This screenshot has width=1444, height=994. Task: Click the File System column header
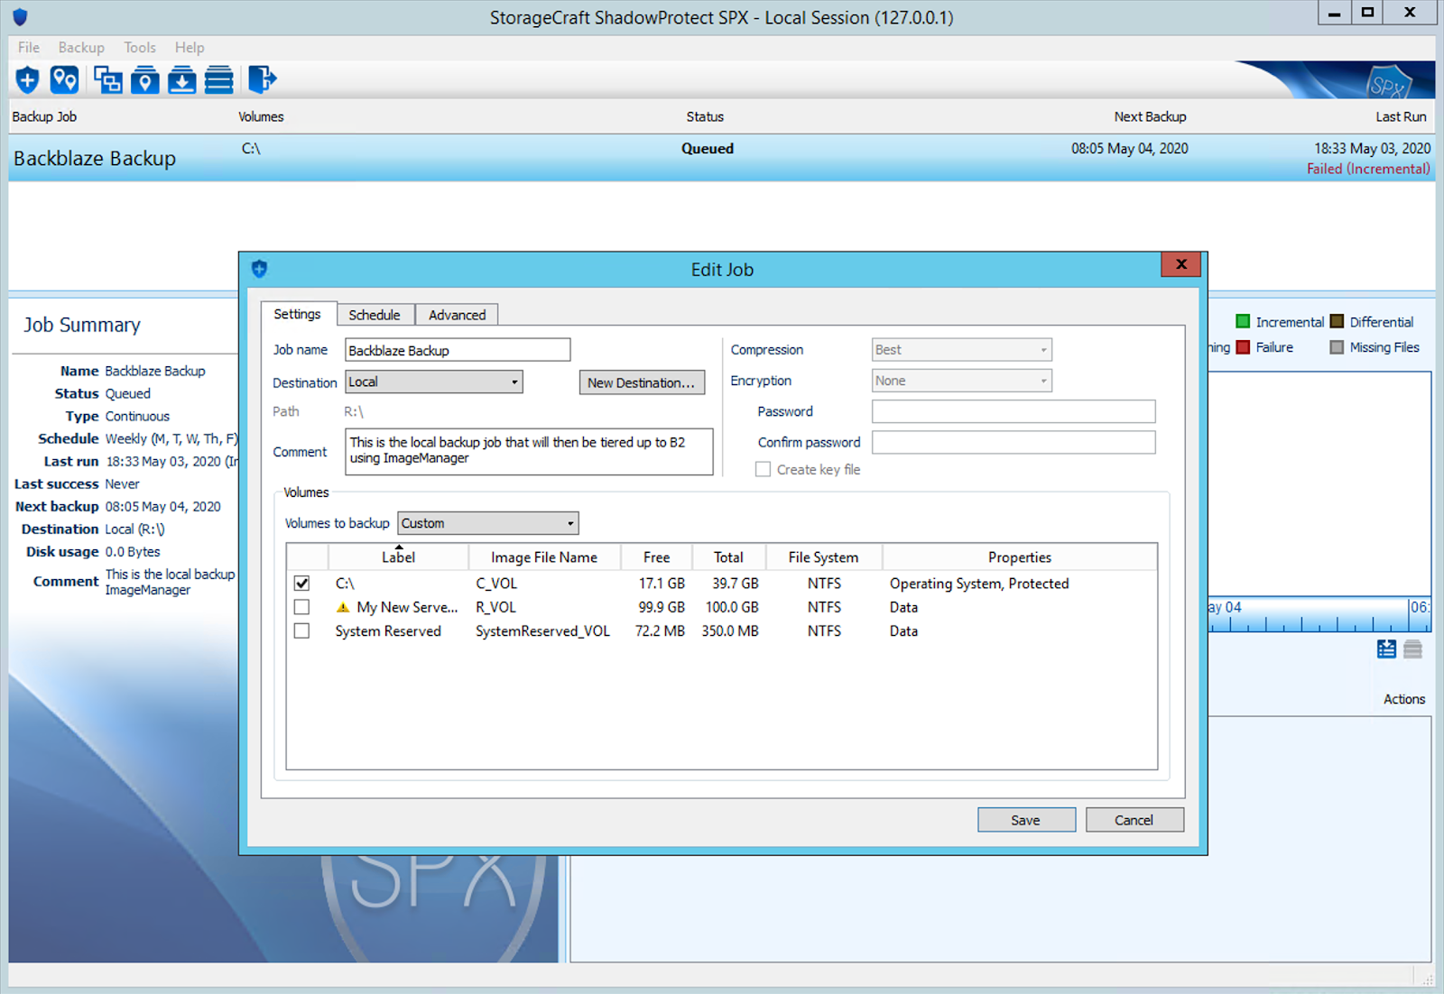point(824,557)
